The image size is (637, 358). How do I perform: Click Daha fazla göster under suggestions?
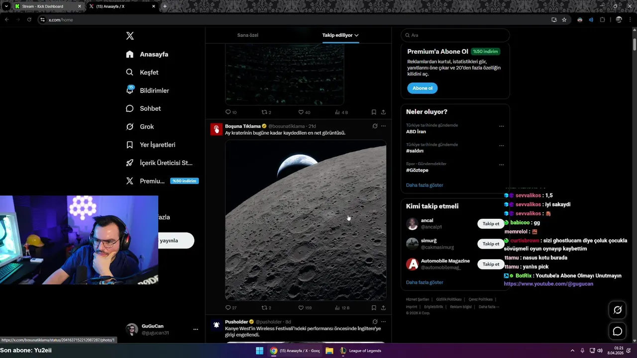coord(425,282)
